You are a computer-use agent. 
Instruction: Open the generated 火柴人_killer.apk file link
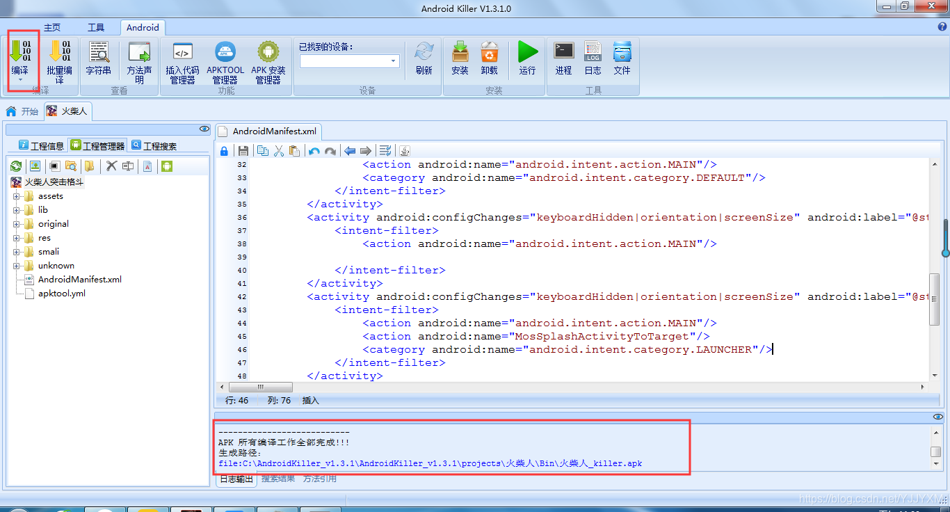point(430,463)
